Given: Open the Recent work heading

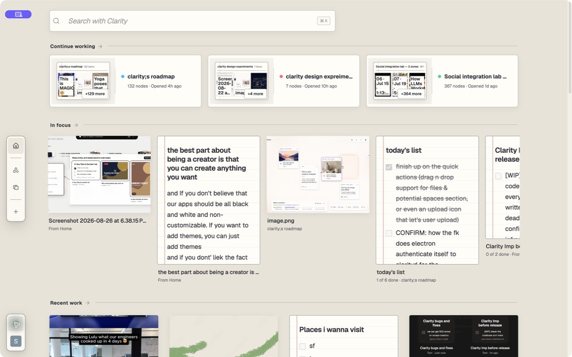Looking at the screenshot, I should pos(66,303).
